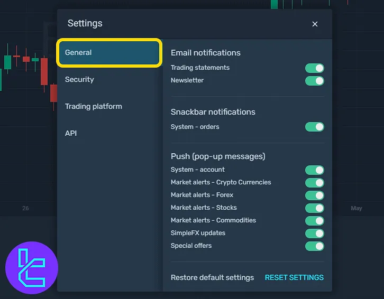Image resolution: width=384 pixels, height=299 pixels.
Task: Turn off System - account push messages
Action: (x=315, y=170)
